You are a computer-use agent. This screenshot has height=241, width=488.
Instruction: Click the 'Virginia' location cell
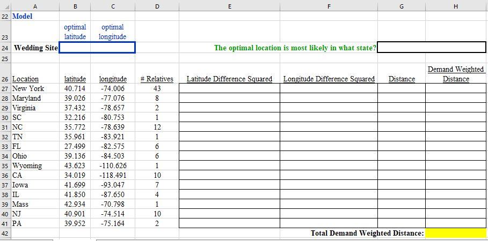(x=35, y=108)
